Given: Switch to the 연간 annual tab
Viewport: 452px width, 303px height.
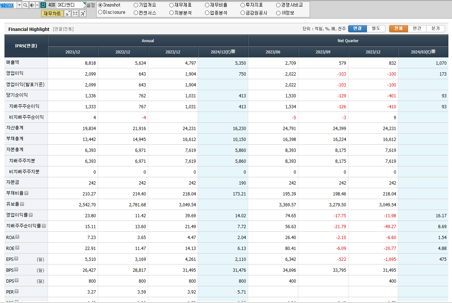Looking at the screenshot, I should point(417,29).
